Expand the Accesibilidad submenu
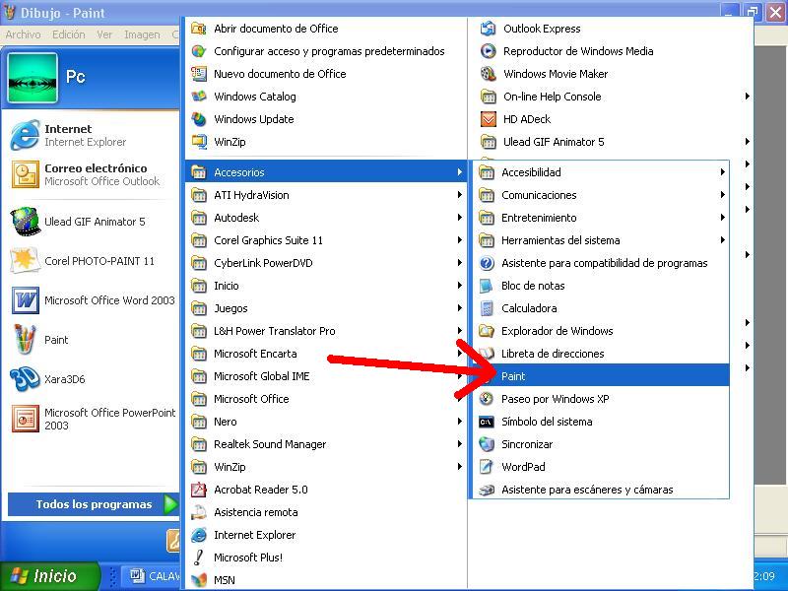 [x=601, y=171]
